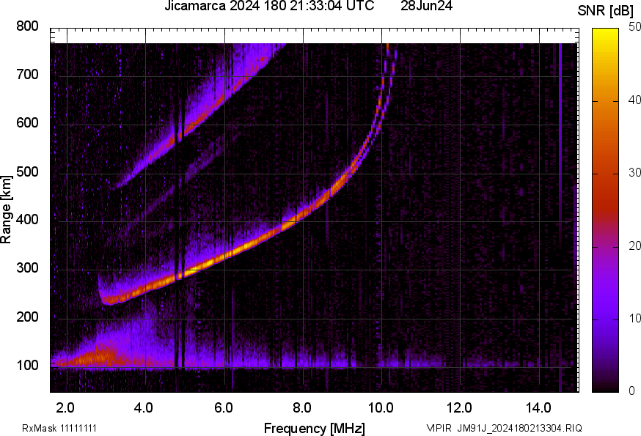Click the frequency tick label '12.0'
641x436 pixels.
coord(460,407)
